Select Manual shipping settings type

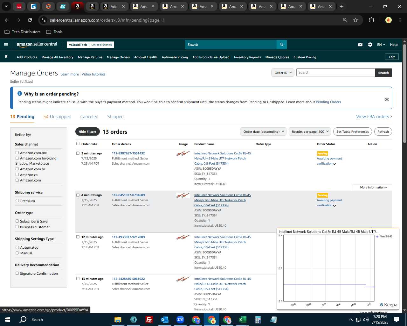click(17, 253)
